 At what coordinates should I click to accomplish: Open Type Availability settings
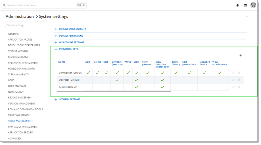18,74
